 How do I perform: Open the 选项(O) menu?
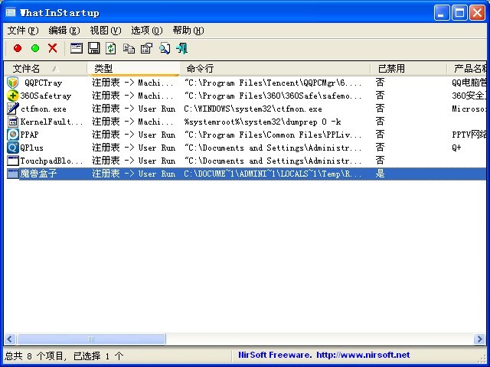(x=146, y=31)
